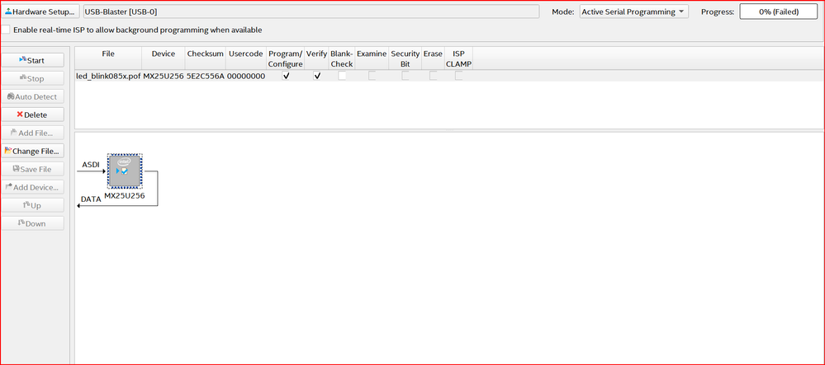This screenshot has width=825, height=365.
Task: Click the Program/Configure column header
Action: coord(286,58)
